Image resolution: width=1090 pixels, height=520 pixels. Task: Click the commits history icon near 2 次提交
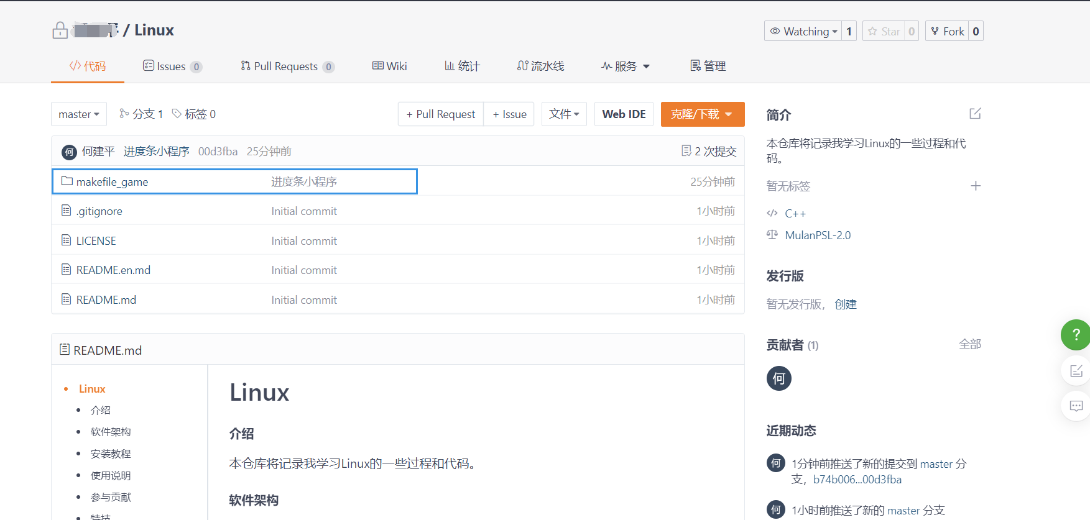pos(686,151)
